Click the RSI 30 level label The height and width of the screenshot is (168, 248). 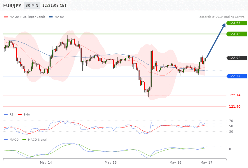(x=231, y=132)
